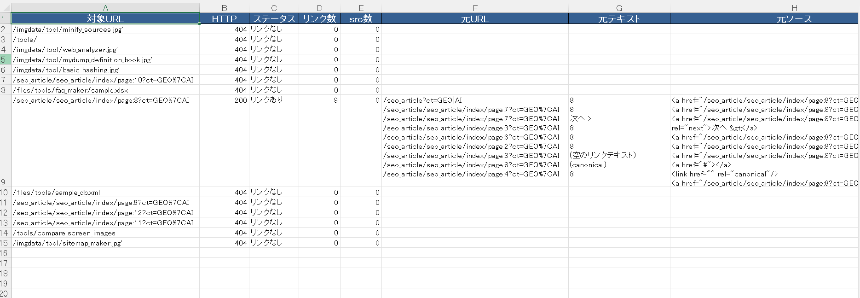
Task: Click the ステータス header cell
Action: pos(274,18)
